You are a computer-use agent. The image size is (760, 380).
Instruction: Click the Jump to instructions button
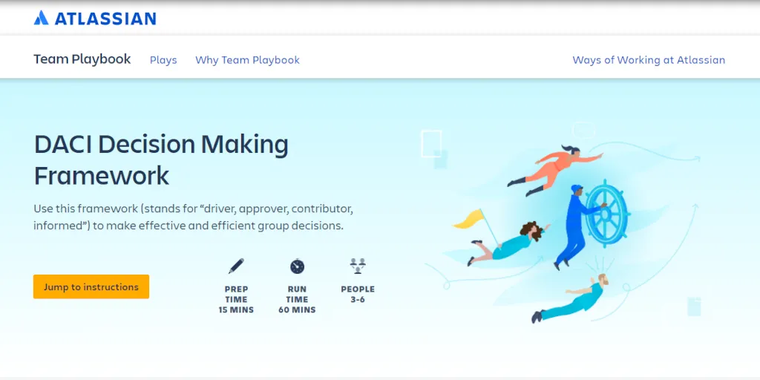91,286
